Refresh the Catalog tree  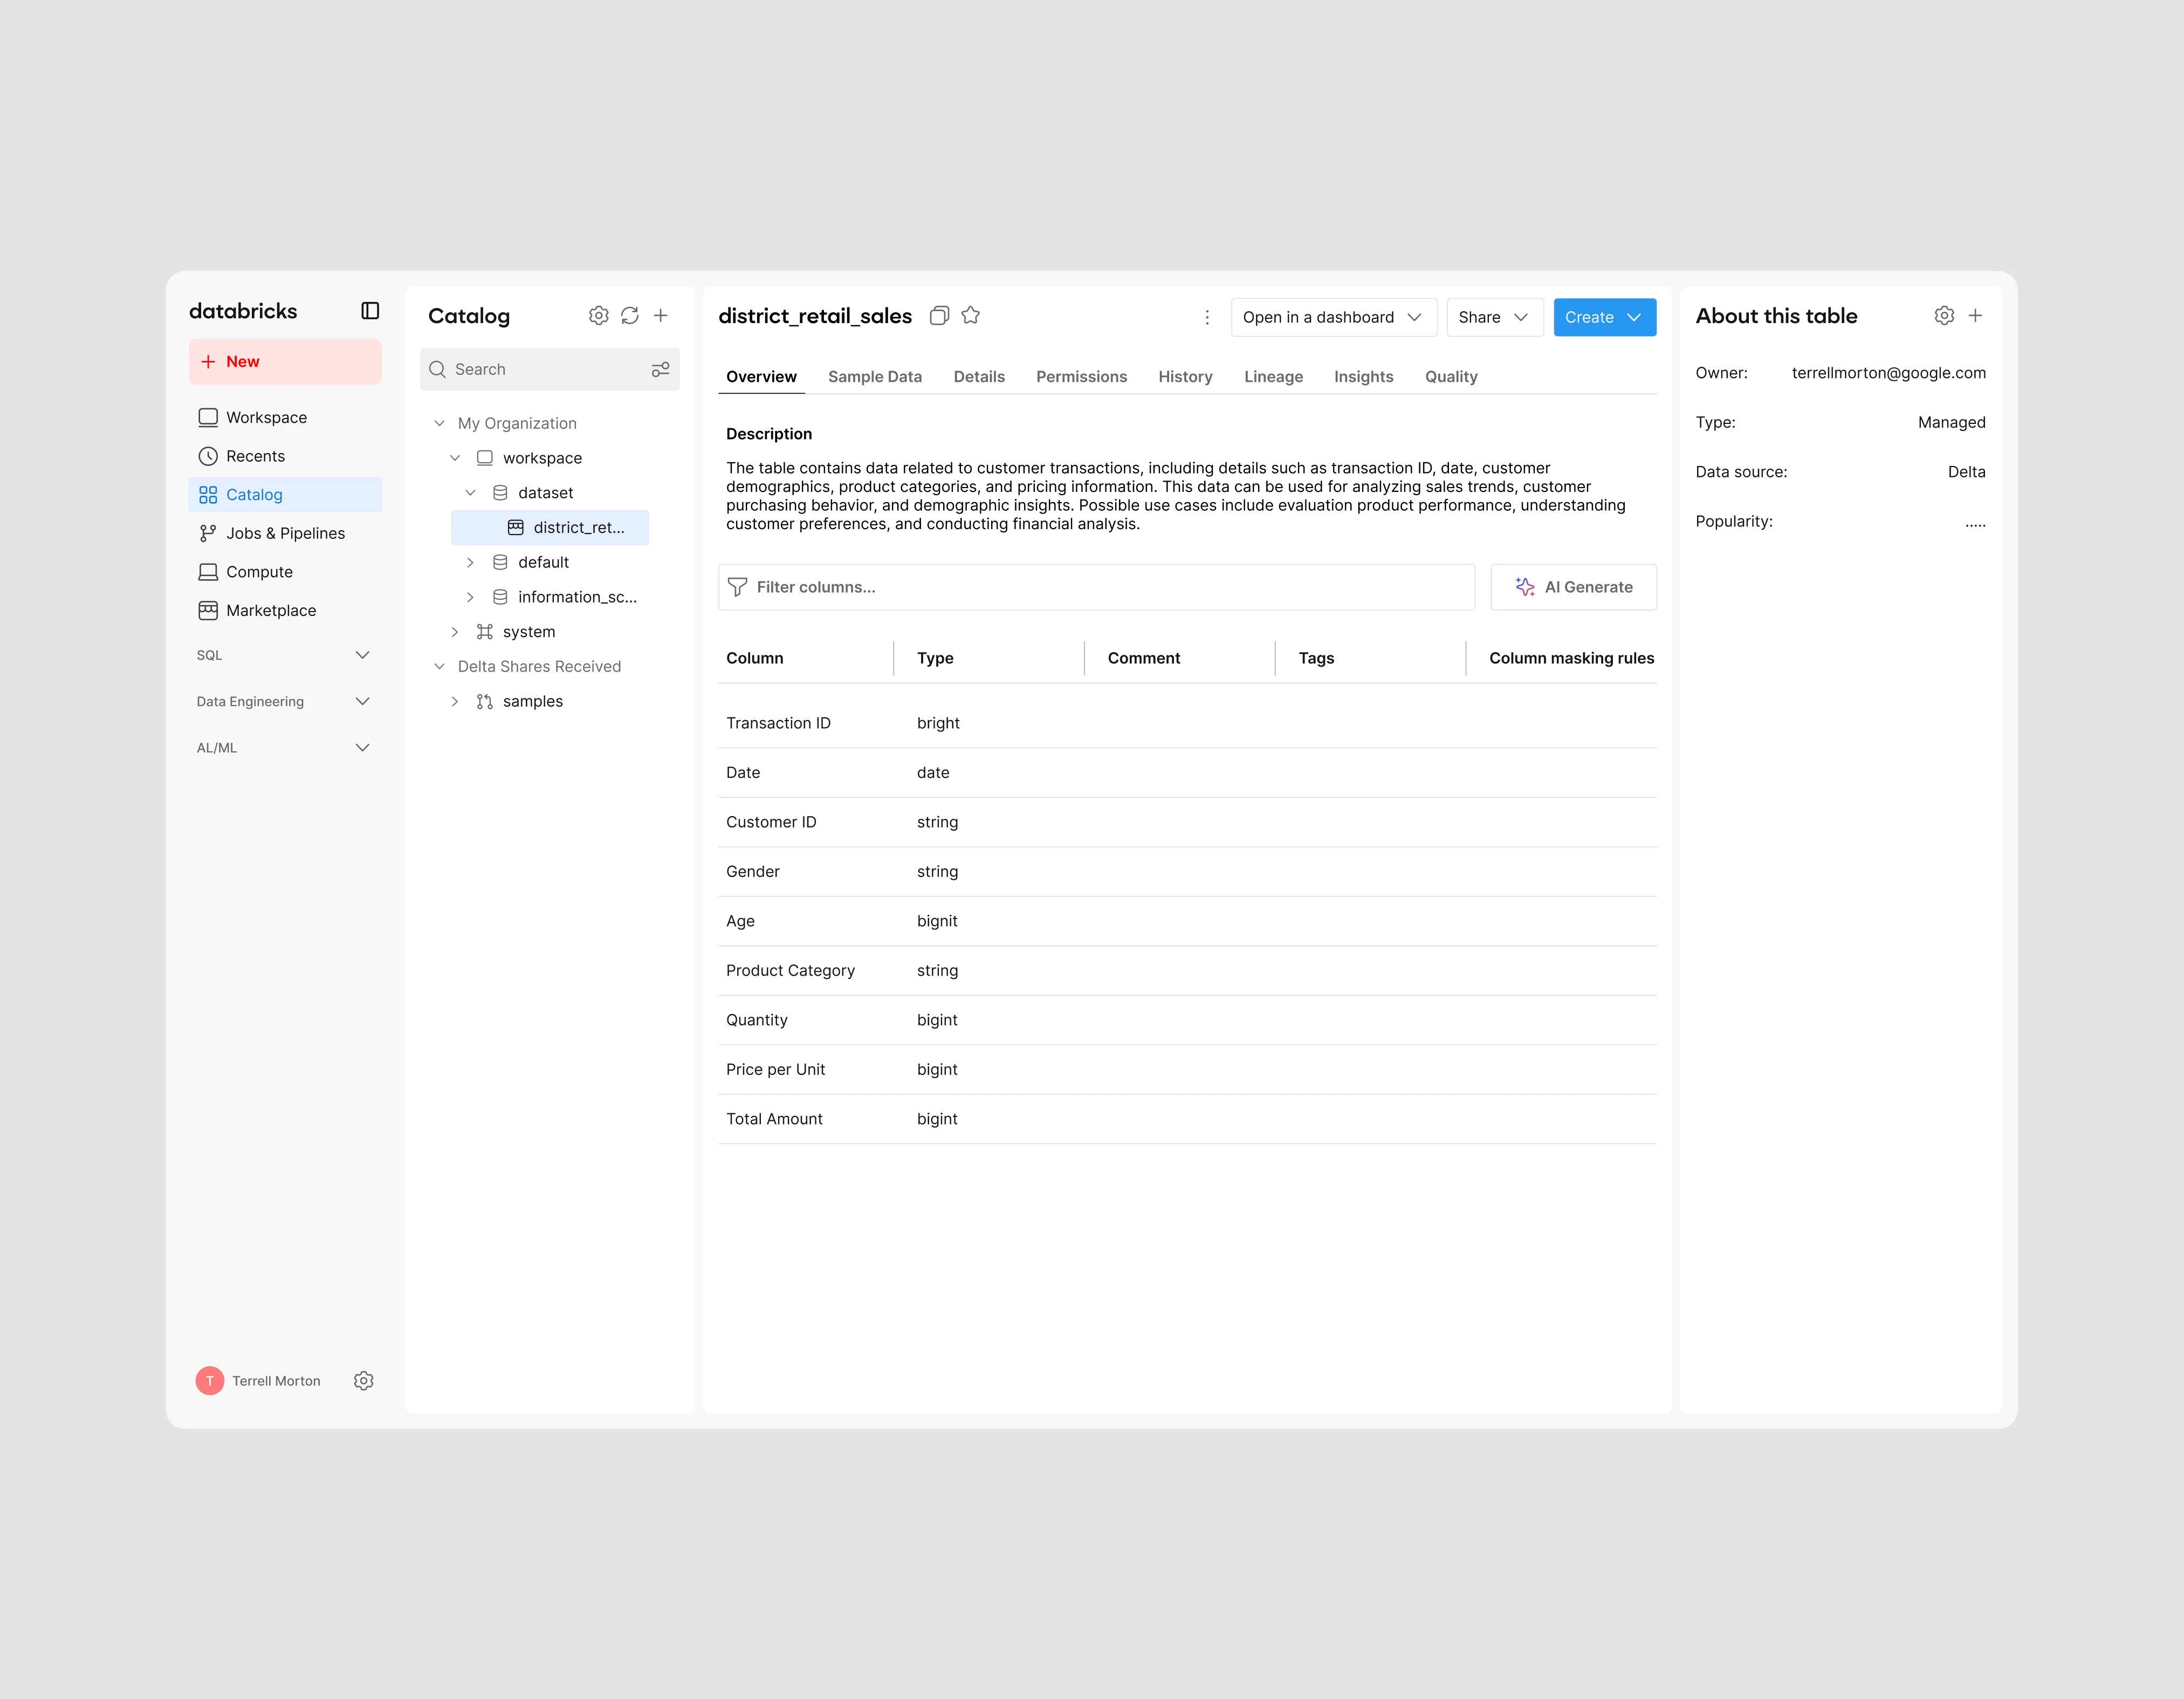coord(629,315)
